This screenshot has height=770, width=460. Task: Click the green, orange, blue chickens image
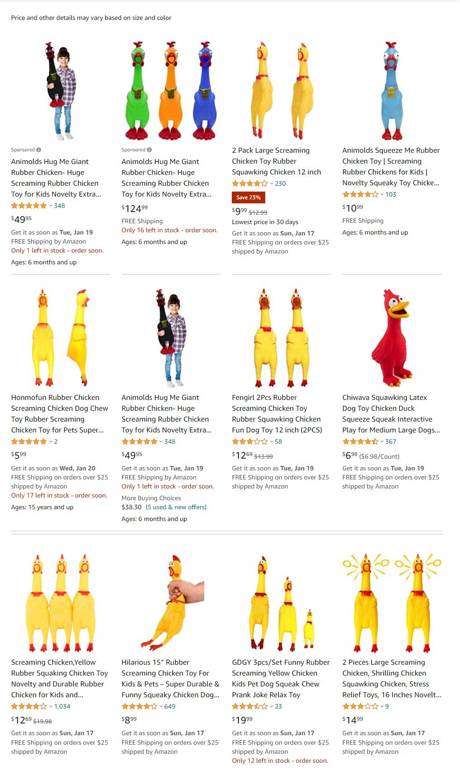point(171,90)
